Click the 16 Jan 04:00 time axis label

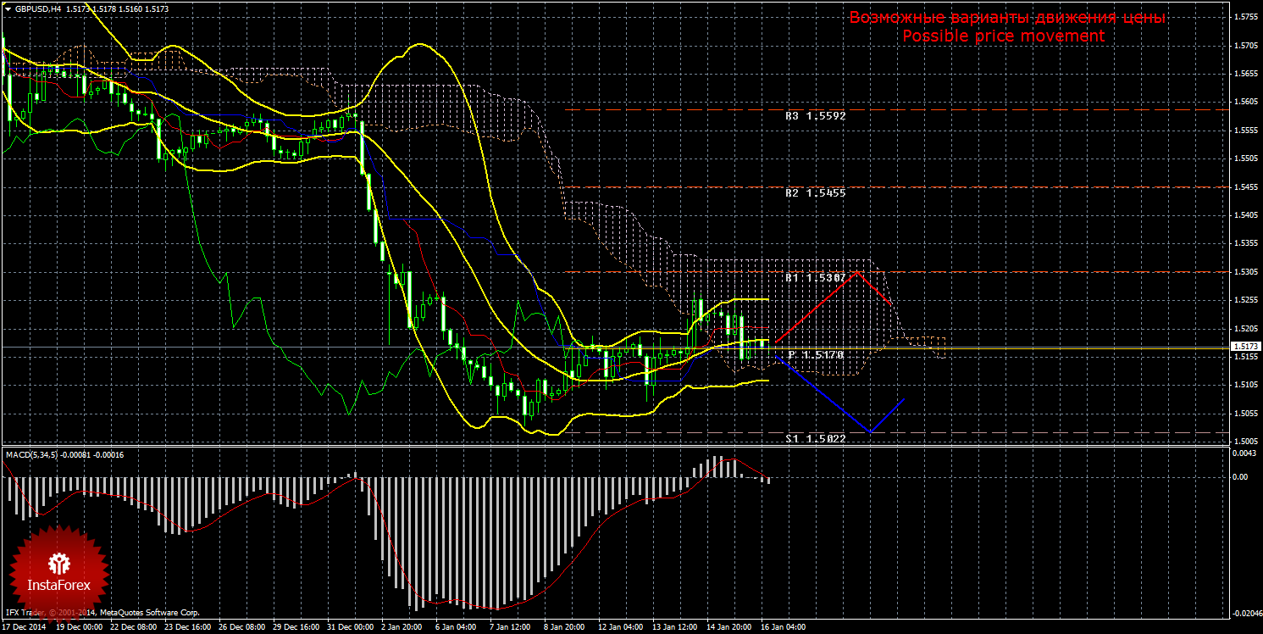click(x=783, y=627)
